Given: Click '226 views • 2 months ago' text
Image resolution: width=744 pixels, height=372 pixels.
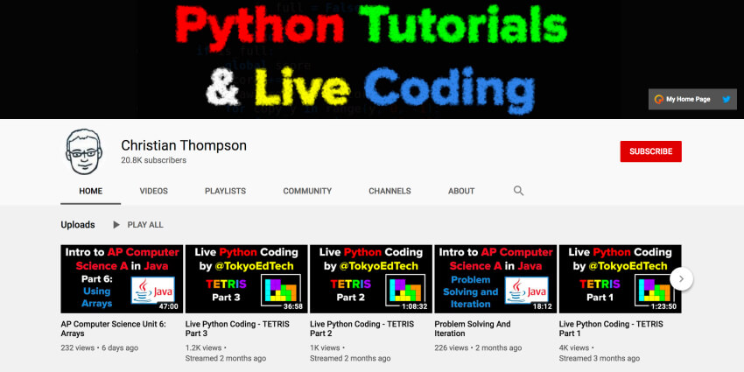Looking at the screenshot, I should click(478, 347).
